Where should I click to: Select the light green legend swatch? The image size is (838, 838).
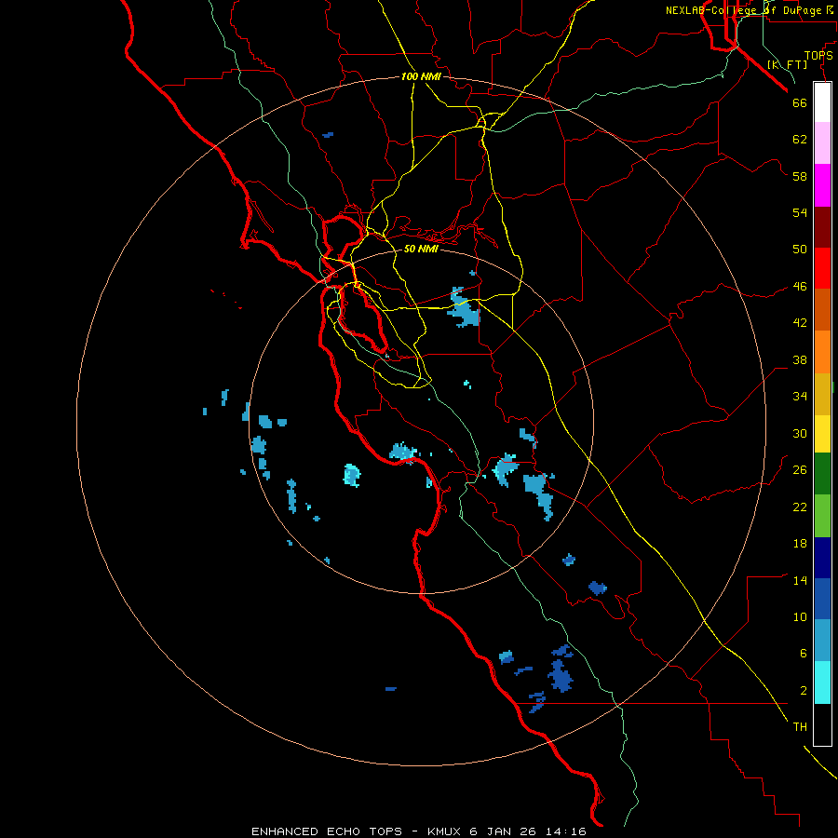point(822,516)
